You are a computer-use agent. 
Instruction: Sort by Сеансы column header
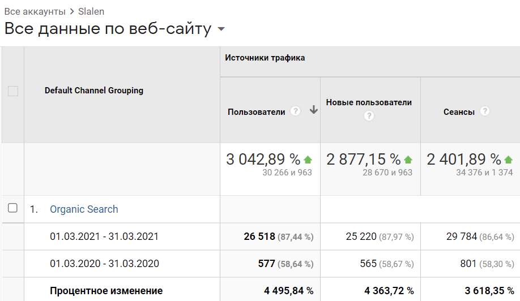459,112
